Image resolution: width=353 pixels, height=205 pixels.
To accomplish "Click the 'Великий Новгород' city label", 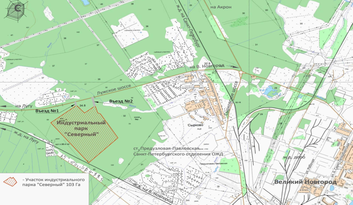I will (x=305, y=182).
